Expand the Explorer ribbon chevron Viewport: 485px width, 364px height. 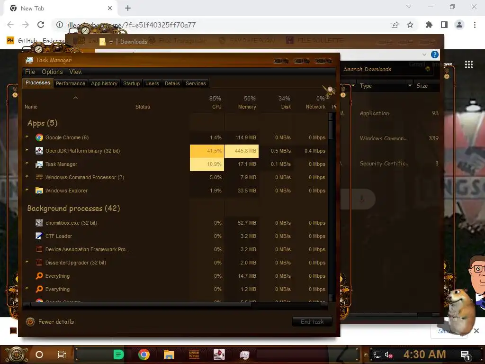pos(424,55)
